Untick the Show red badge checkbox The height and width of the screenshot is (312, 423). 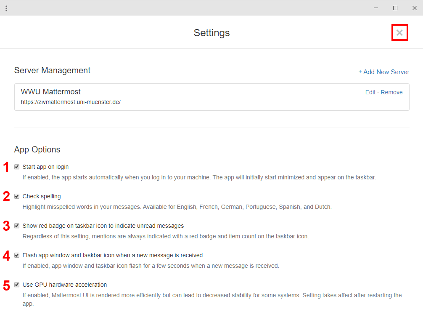click(x=17, y=226)
